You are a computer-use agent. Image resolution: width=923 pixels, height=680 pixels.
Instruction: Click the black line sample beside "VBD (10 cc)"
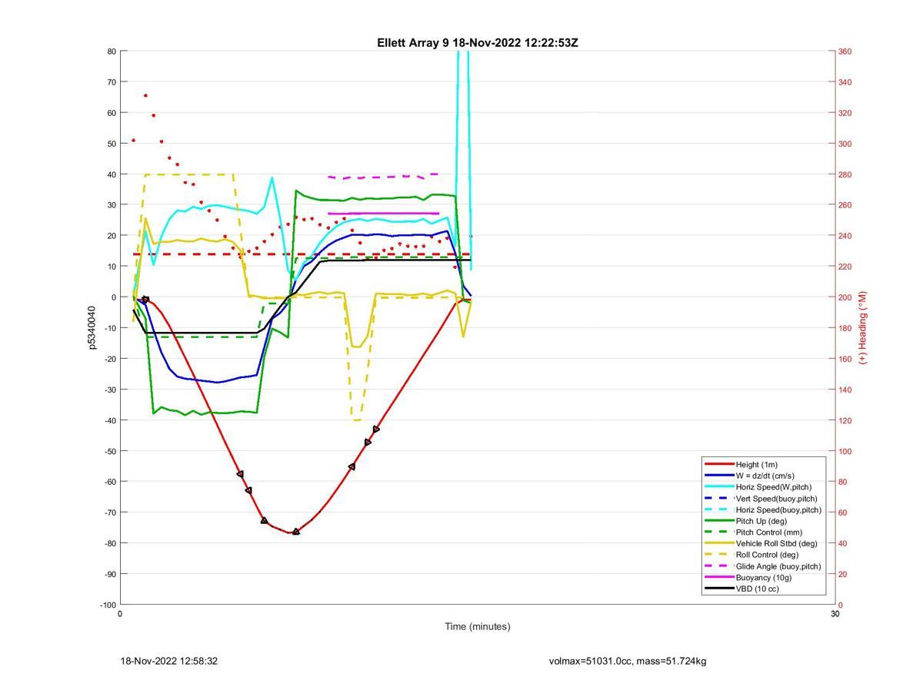click(718, 589)
